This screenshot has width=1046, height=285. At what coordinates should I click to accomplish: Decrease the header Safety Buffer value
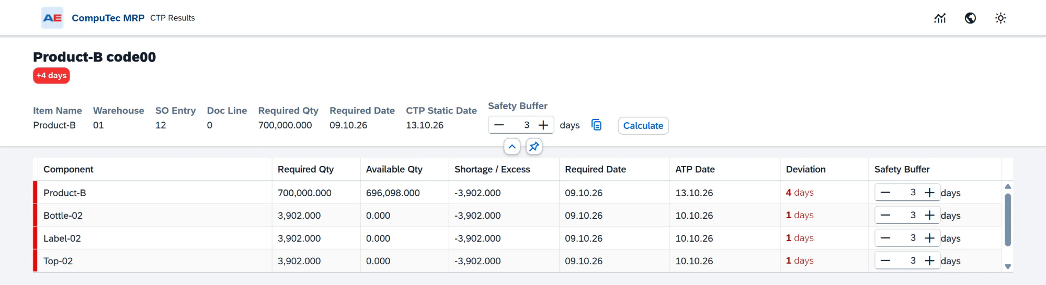499,125
